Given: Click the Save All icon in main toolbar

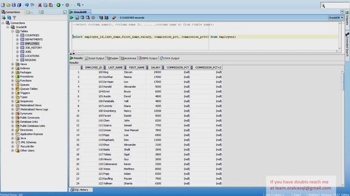Looking at the screenshot, I should point(19,5).
